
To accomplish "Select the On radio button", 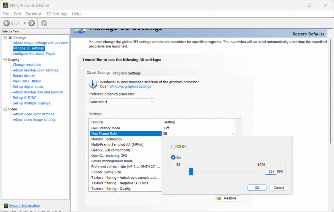I will click(x=173, y=157).
